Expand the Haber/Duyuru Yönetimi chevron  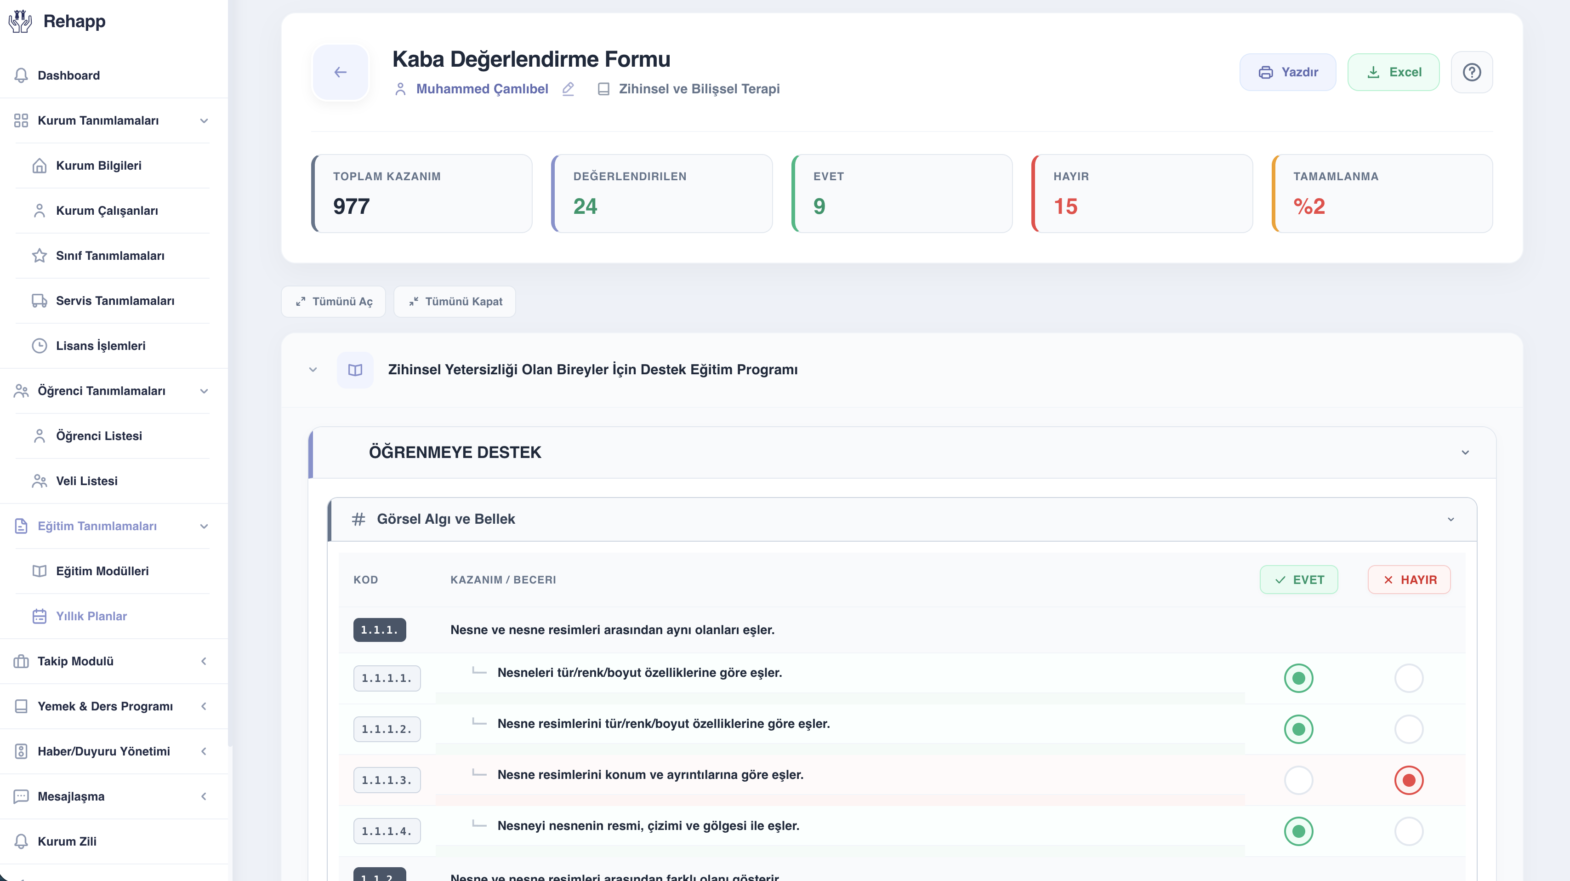pyautogui.click(x=204, y=752)
